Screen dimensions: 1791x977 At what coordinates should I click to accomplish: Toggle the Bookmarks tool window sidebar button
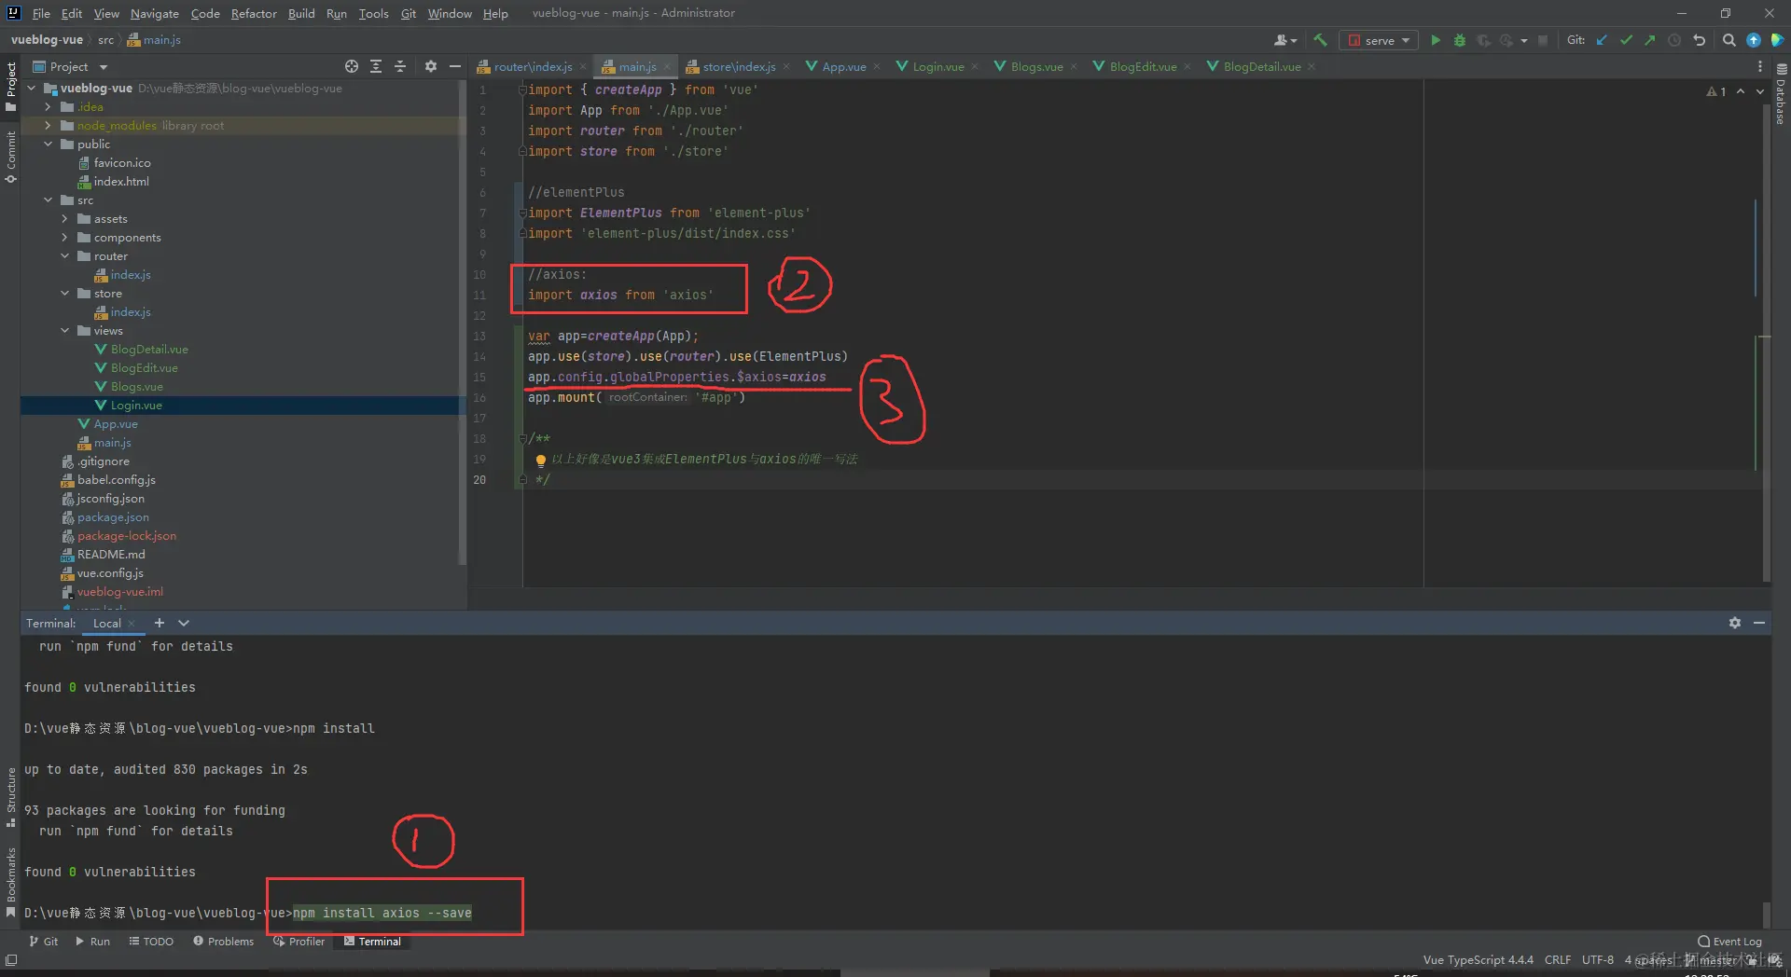coord(11,882)
